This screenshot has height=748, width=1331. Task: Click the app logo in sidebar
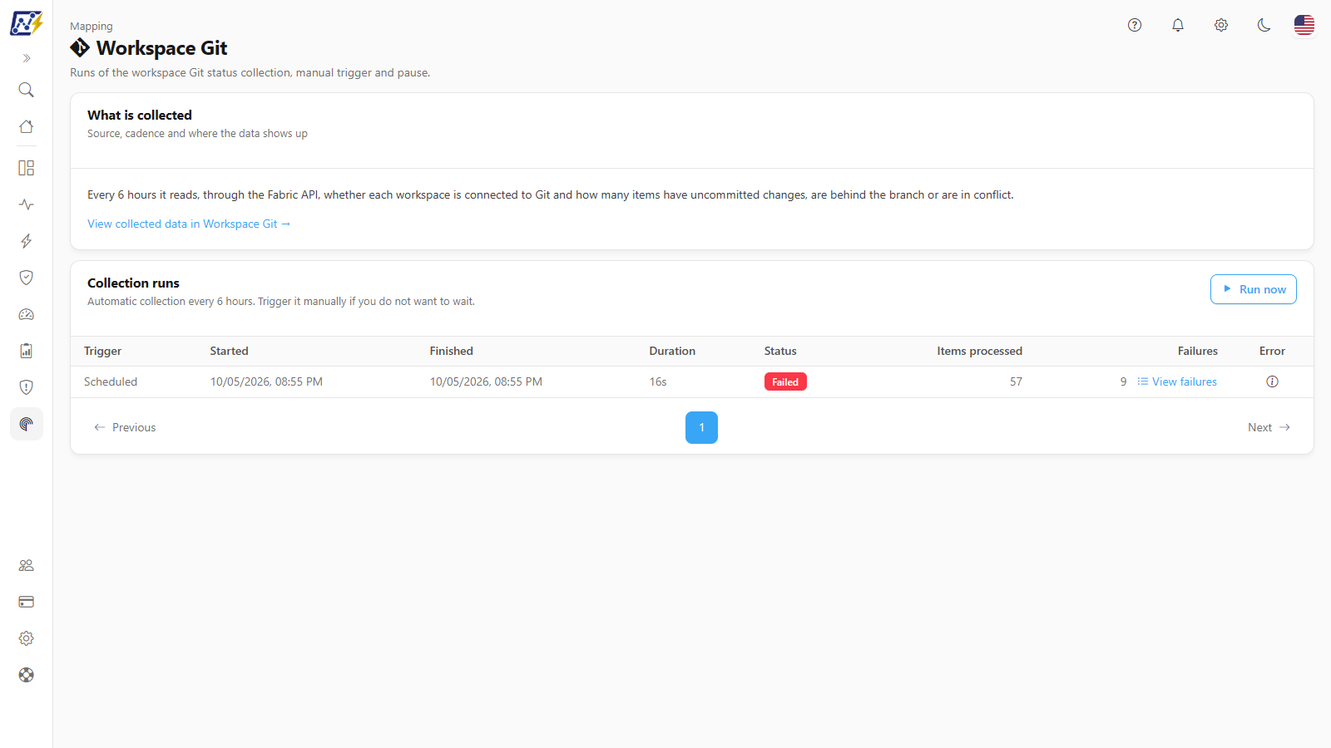pyautogui.click(x=26, y=23)
